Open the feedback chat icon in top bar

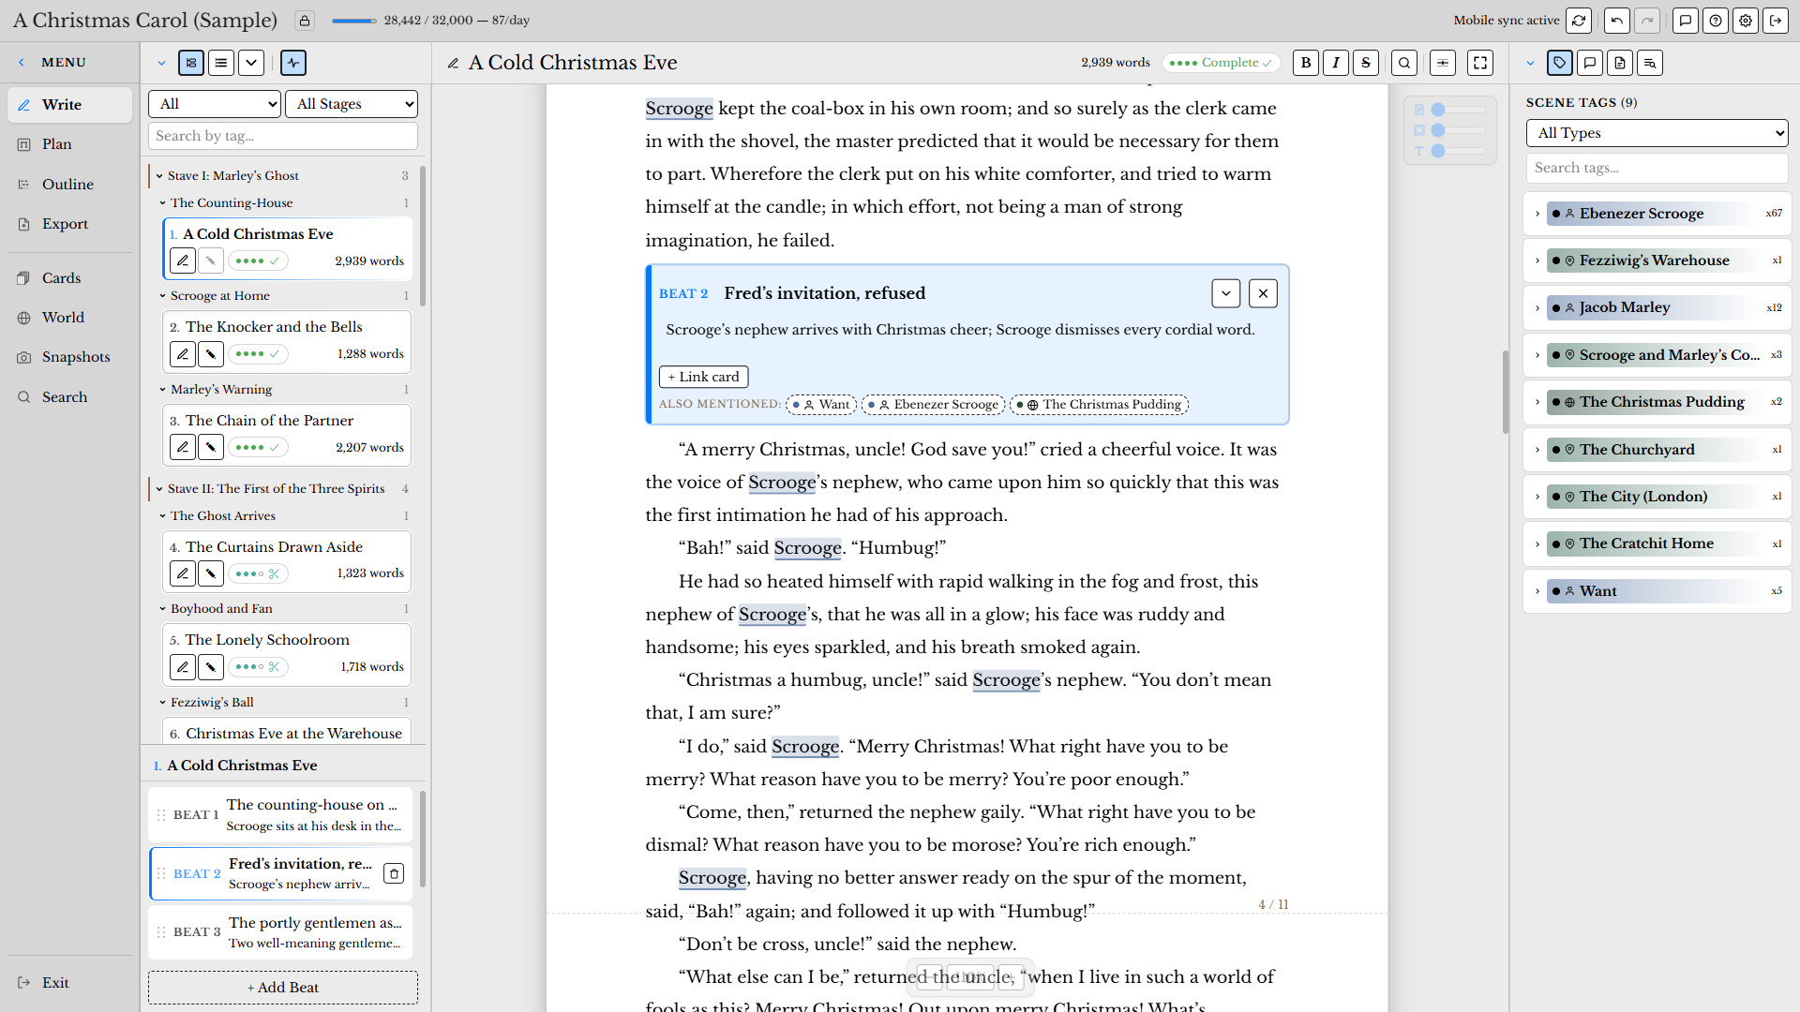(1686, 20)
